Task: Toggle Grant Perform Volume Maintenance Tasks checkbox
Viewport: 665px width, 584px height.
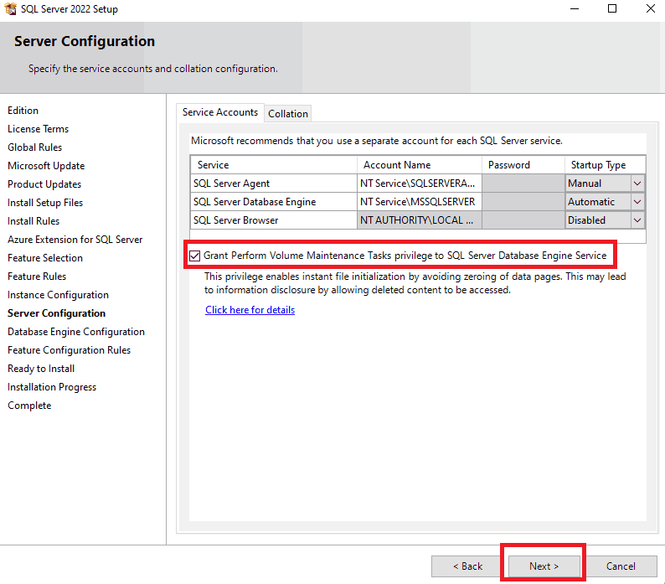Action: pyautogui.click(x=195, y=256)
